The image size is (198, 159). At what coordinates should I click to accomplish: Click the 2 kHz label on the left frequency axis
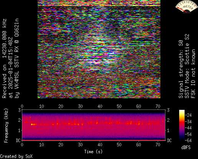point(19,120)
